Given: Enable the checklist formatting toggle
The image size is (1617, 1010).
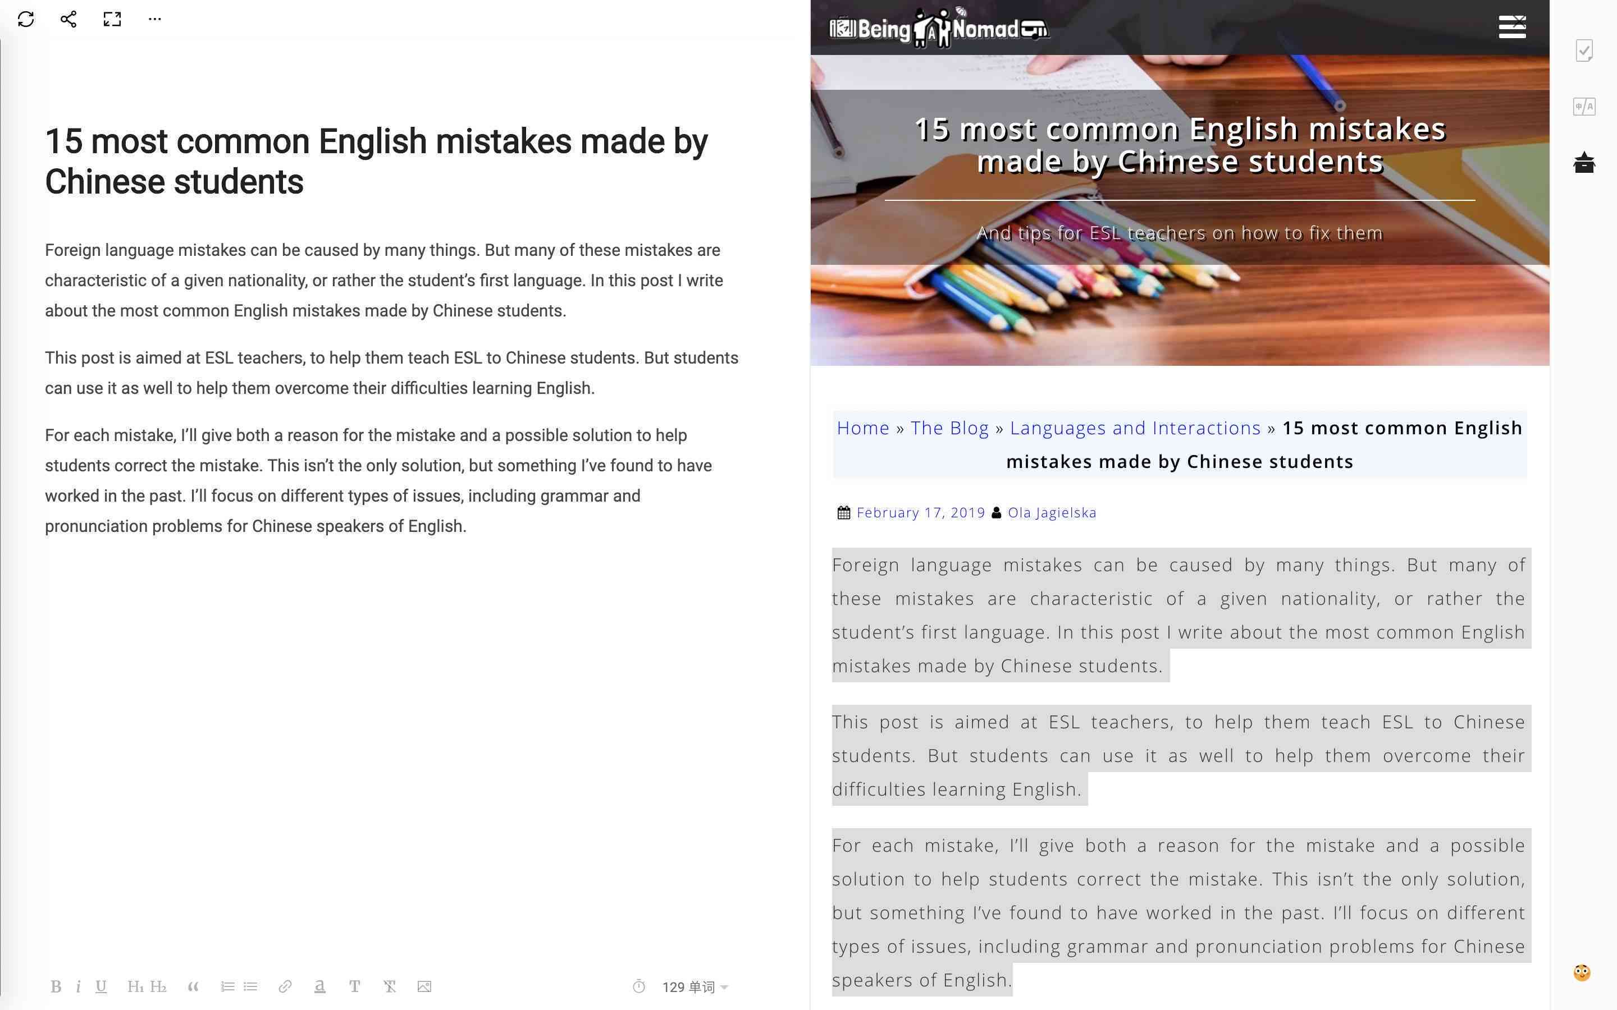Looking at the screenshot, I should click(1584, 50).
